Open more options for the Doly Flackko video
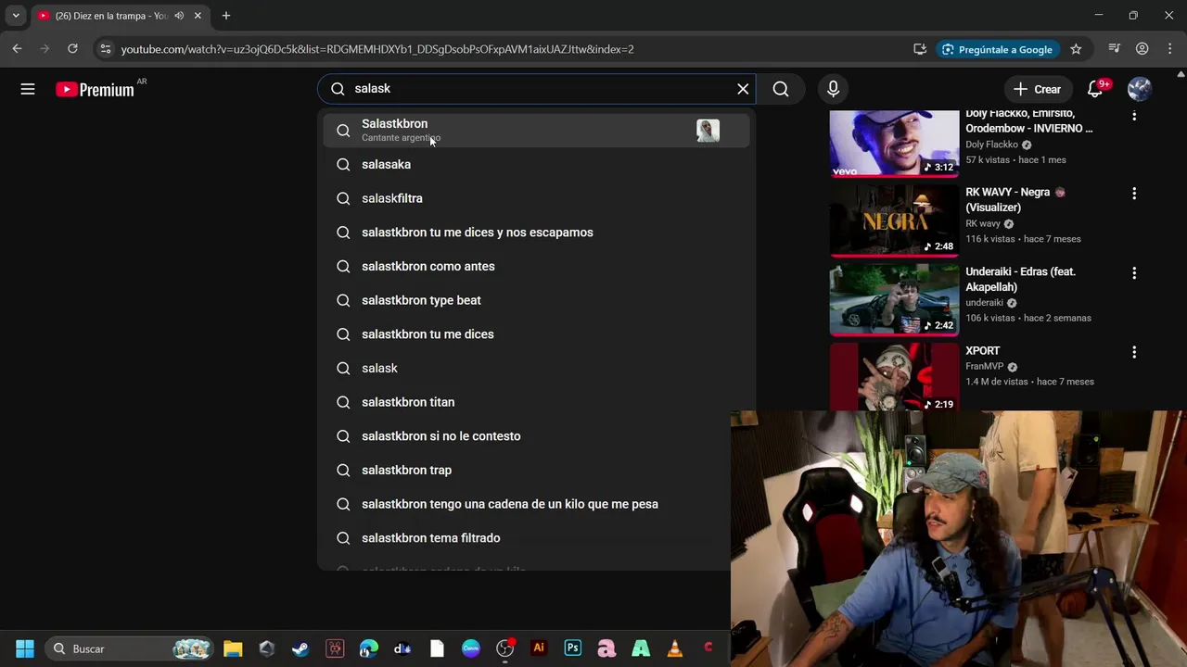The width and height of the screenshot is (1187, 667). pos(1133,116)
